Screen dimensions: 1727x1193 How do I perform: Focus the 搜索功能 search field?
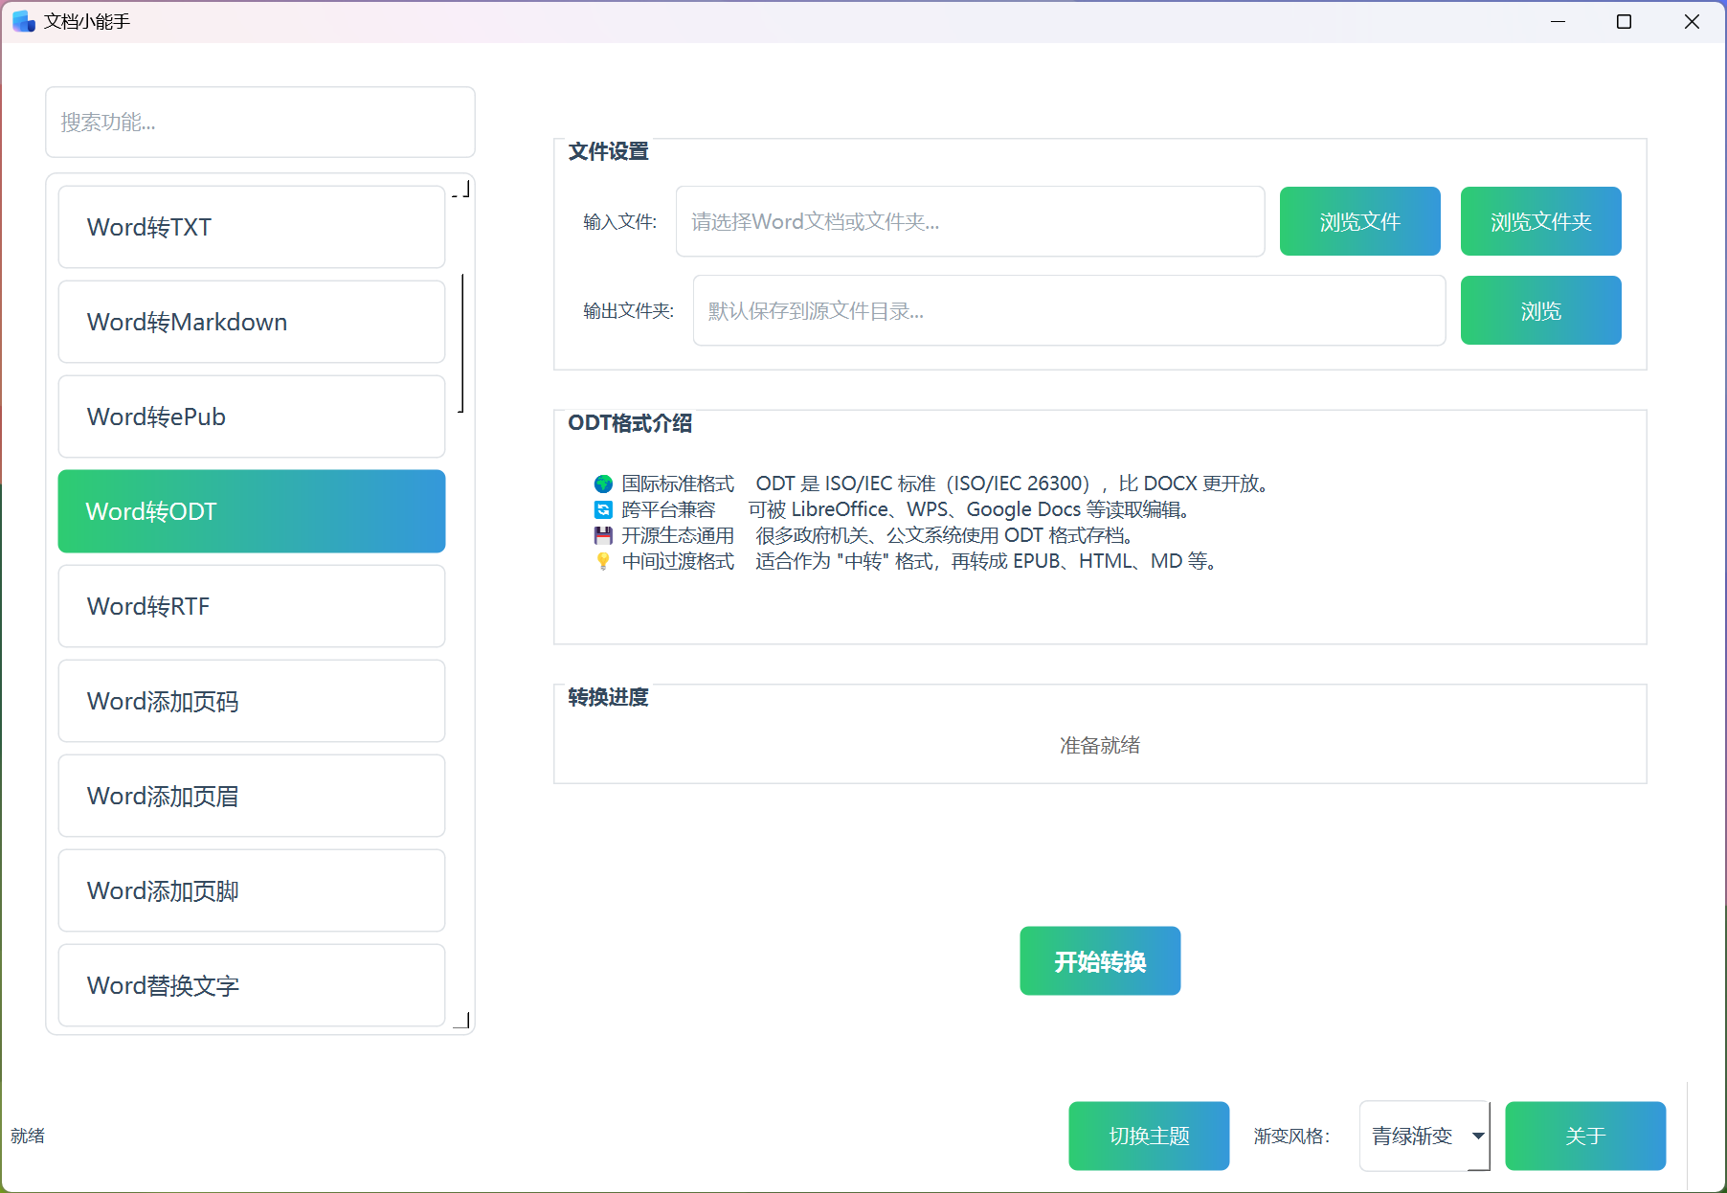point(260,123)
